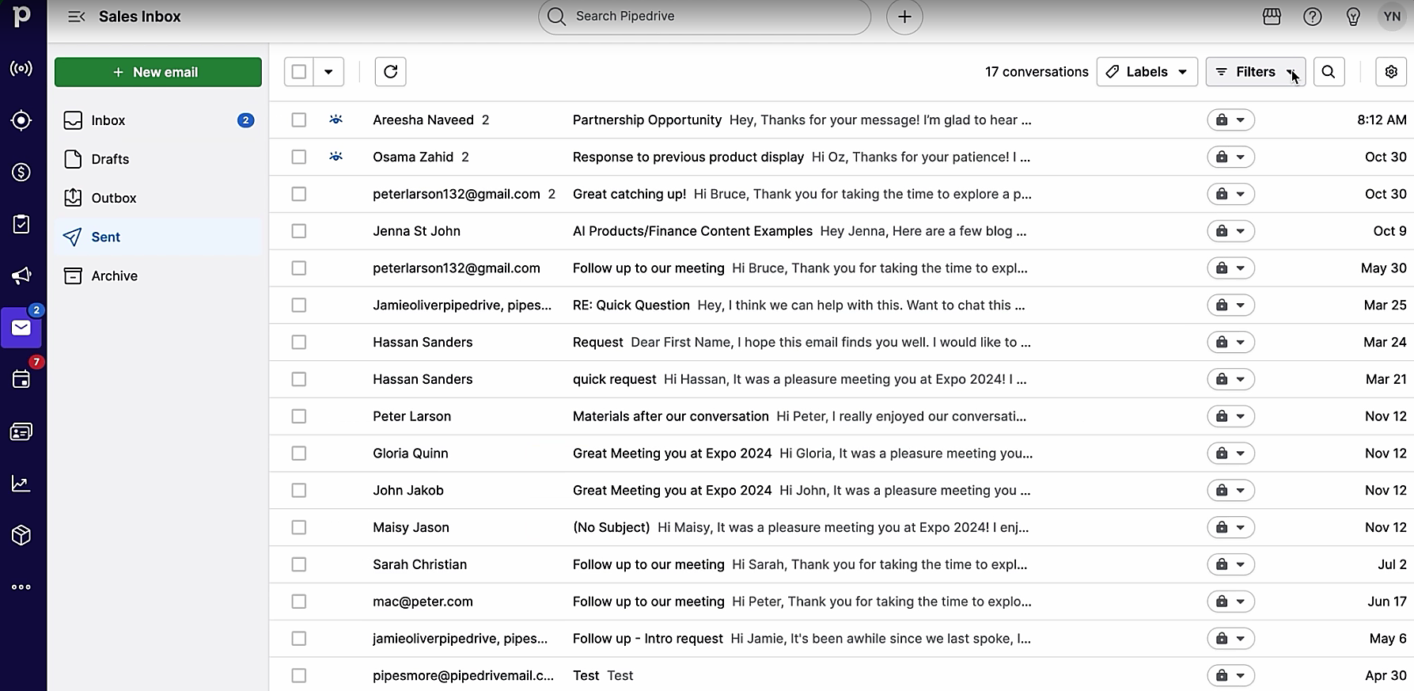The width and height of the screenshot is (1414, 691).
Task: Open the select-all dropdown arrow
Action: tap(328, 72)
